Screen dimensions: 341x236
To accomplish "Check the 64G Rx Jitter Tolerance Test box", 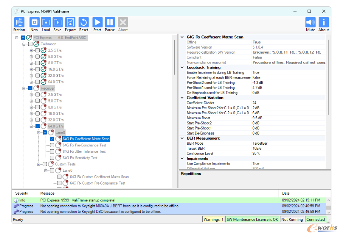I will 52,151.
